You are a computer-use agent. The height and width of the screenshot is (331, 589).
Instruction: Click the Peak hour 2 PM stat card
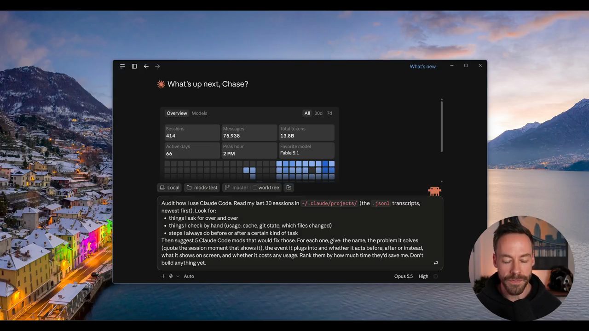[249, 150]
